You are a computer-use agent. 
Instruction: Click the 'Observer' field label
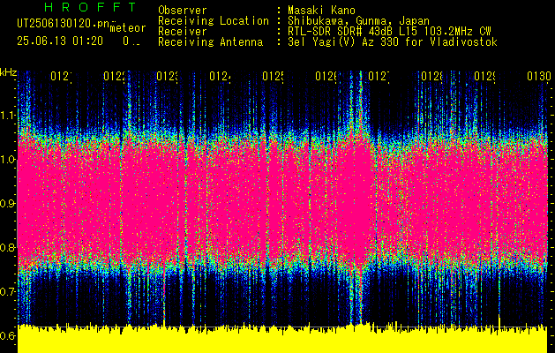(183, 10)
